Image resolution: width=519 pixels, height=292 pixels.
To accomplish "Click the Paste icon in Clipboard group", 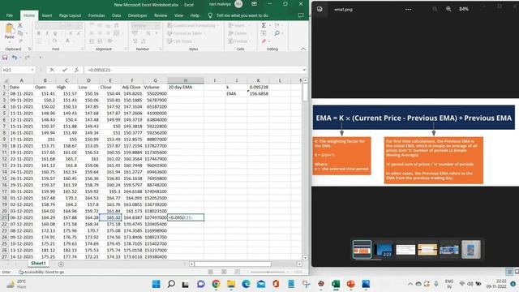I will click(x=9, y=29).
